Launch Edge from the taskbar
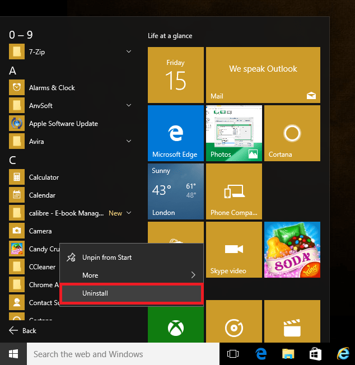The image size is (355, 365). tap(261, 354)
